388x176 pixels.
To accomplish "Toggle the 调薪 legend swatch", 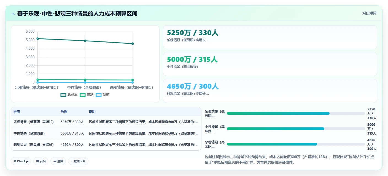I will point(99,95).
